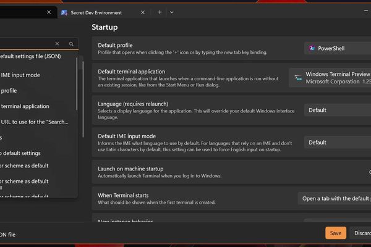Close the Secret Dev Environment tab
371x247 pixels.
click(x=143, y=12)
